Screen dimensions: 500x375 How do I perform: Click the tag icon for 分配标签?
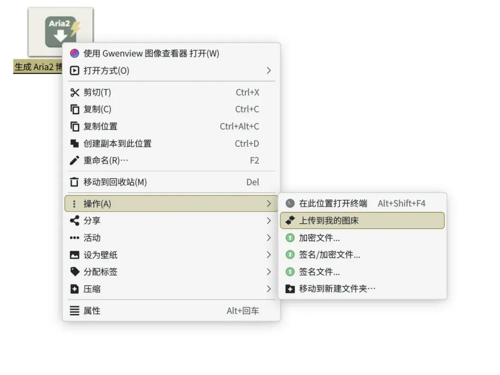(74, 272)
